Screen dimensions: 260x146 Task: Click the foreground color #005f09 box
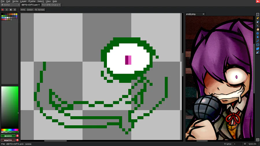click(x=8, y=136)
